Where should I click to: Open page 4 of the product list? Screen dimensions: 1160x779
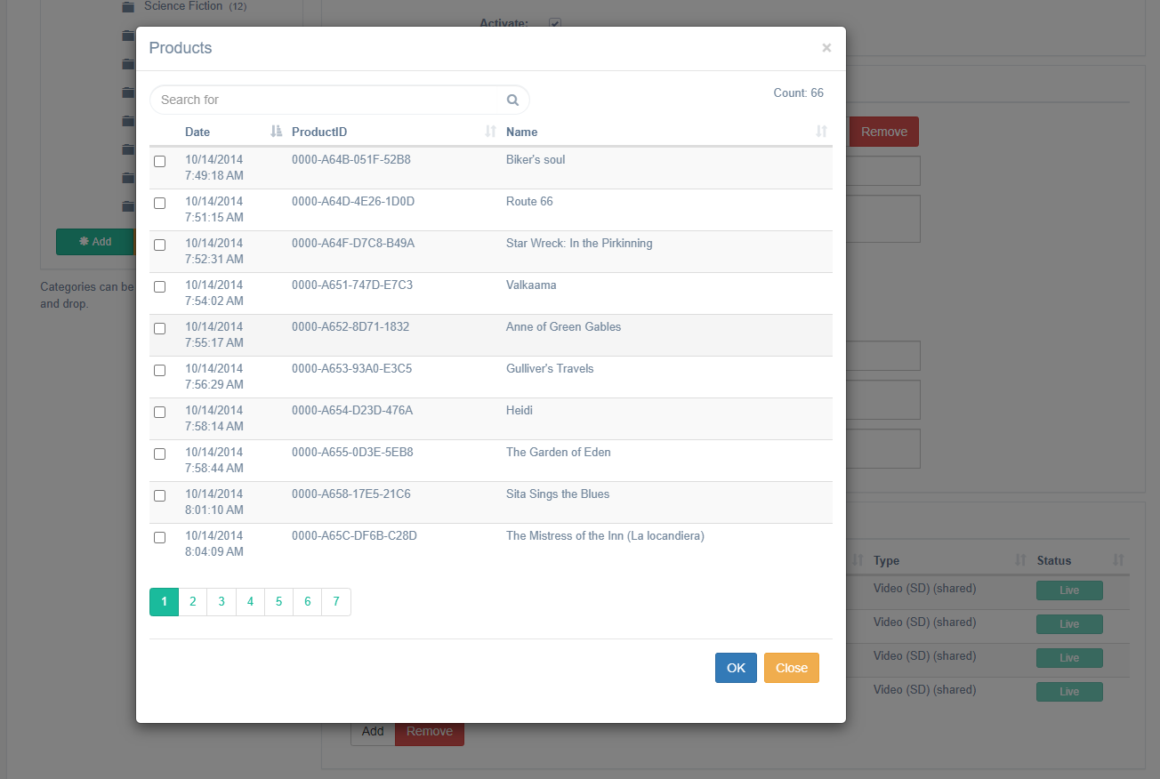tap(250, 602)
